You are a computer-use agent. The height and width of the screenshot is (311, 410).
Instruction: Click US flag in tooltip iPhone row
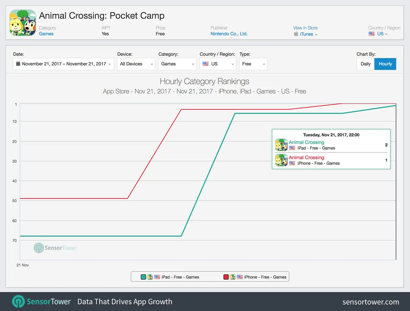292,163
